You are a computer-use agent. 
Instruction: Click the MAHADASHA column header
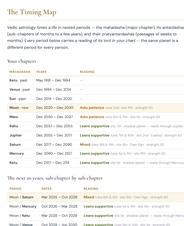tap(20, 72)
